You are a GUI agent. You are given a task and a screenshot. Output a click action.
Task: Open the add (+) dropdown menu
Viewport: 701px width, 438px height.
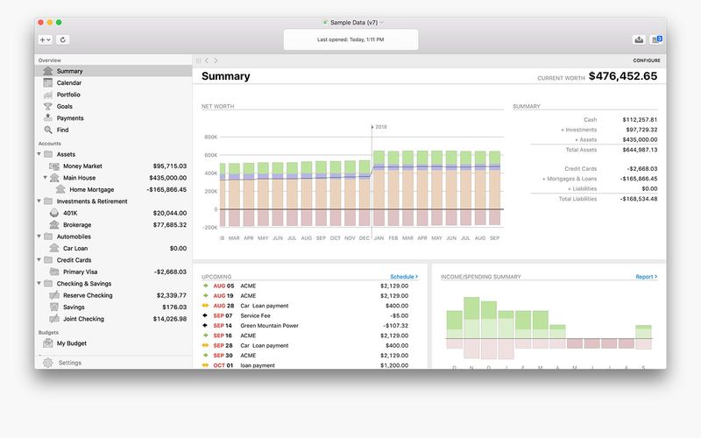pyautogui.click(x=46, y=39)
